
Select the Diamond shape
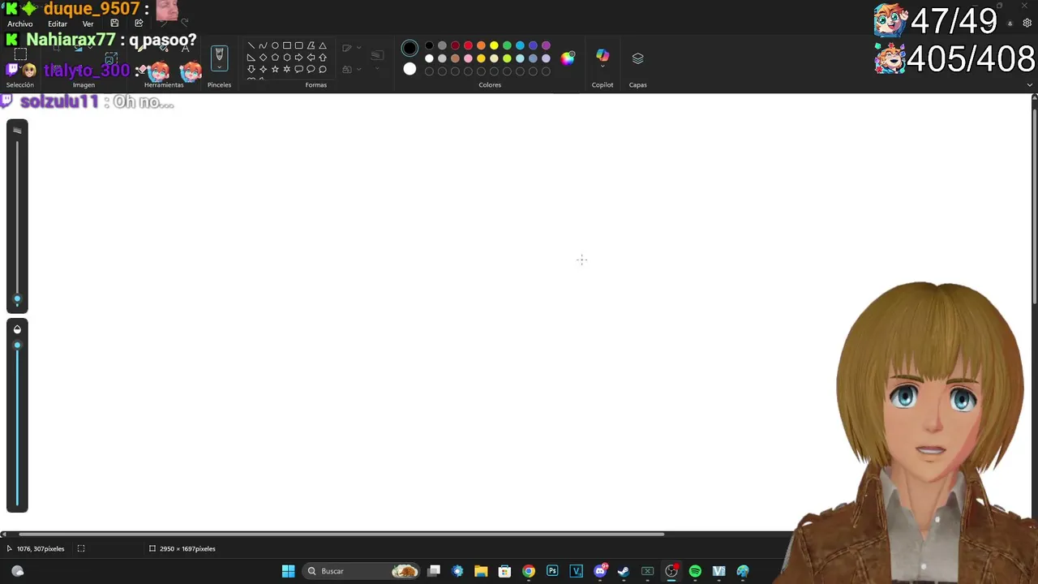[x=263, y=58]
